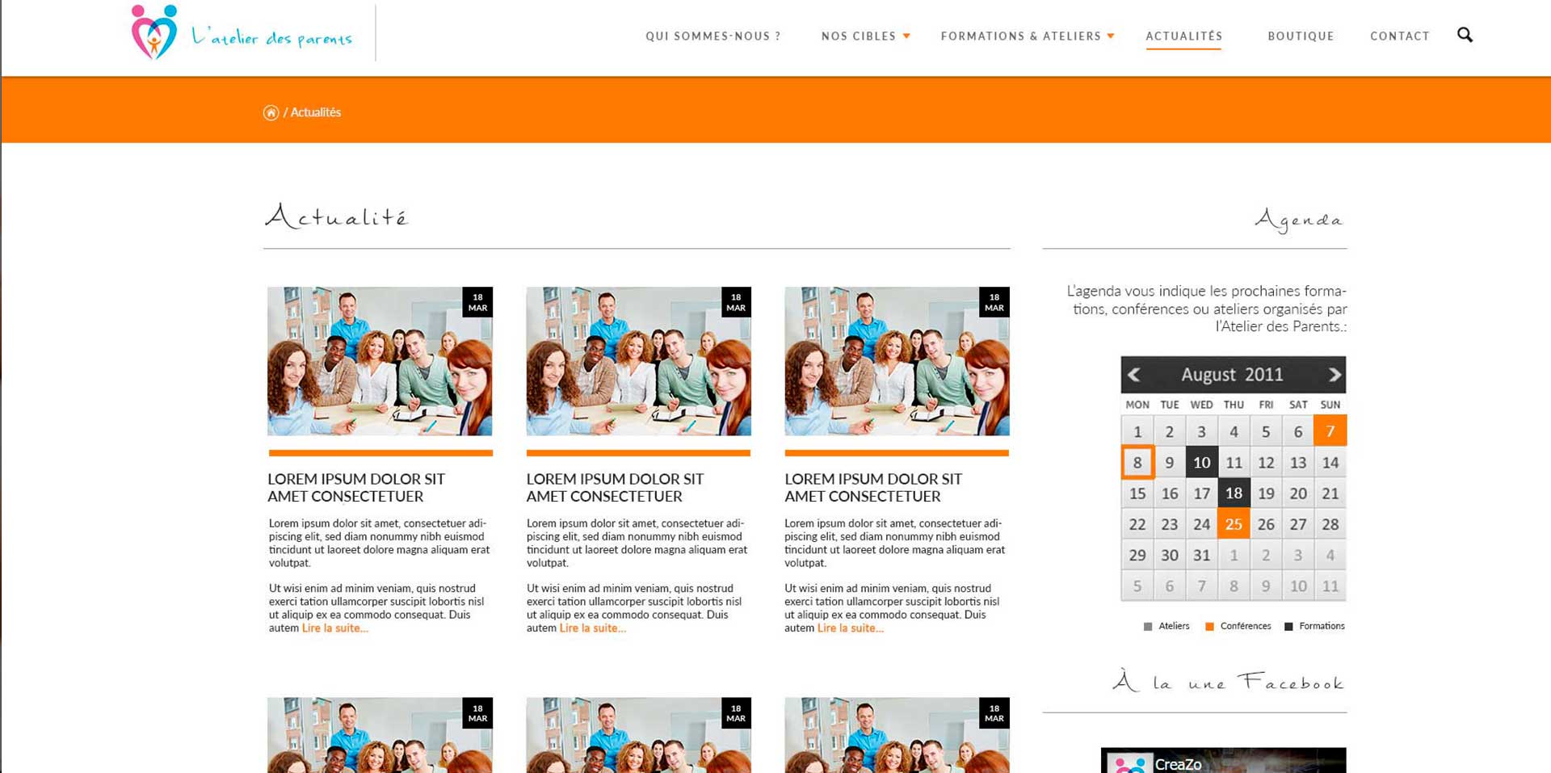
Task: Select greyed next-month day 11 in calendar
Action: (x=1330, y=586)
